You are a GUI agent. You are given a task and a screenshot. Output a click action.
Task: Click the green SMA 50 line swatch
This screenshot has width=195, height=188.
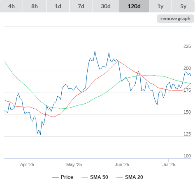[x=85, y=177]
